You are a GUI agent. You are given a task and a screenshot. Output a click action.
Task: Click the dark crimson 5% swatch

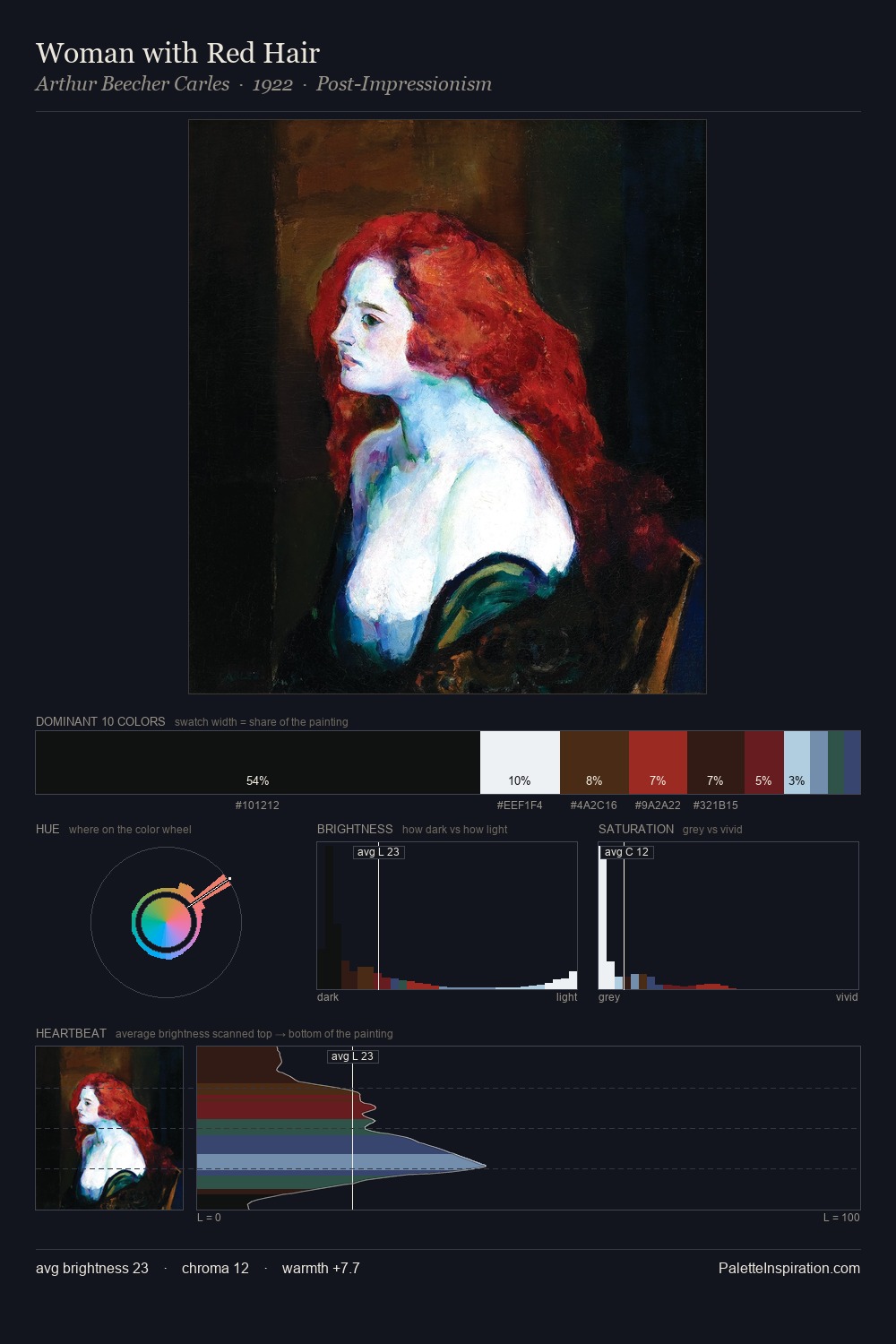pyautogui.click(x=764, y=762)
